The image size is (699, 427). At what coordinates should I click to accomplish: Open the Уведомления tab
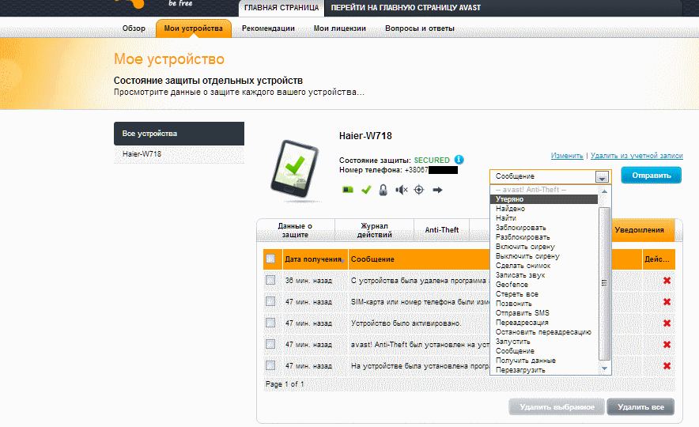tap(639, 230)
